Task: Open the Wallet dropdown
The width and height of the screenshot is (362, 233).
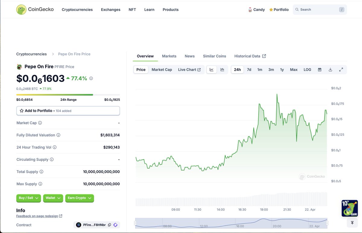Action: tap(53, 198)
